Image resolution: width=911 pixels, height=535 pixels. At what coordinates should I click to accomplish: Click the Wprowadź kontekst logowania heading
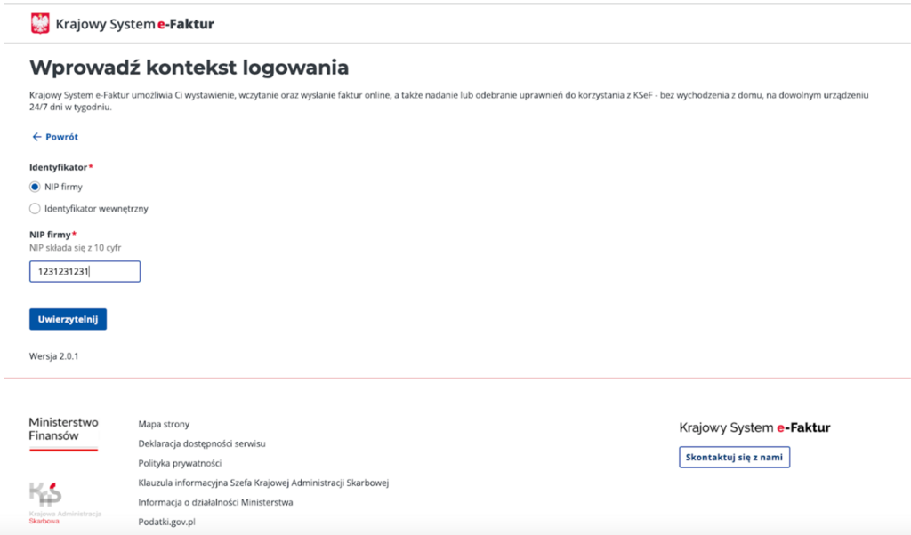tap(189, 68)
